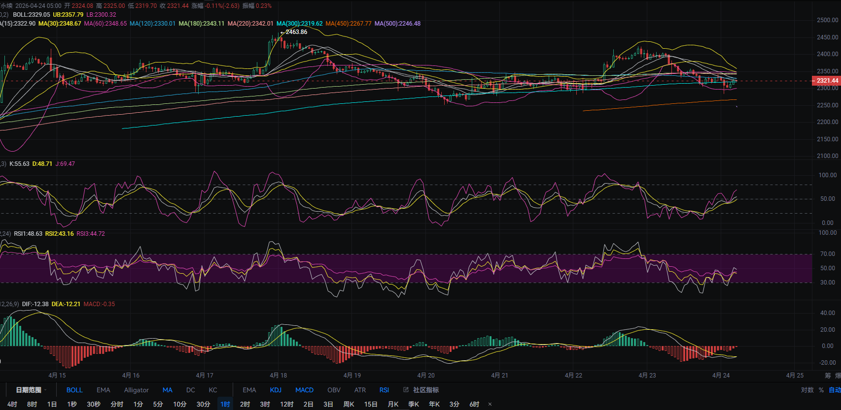Enable the Alligator indicator
This screenshot has height=410, width=841.
click(x=136, y=390)
